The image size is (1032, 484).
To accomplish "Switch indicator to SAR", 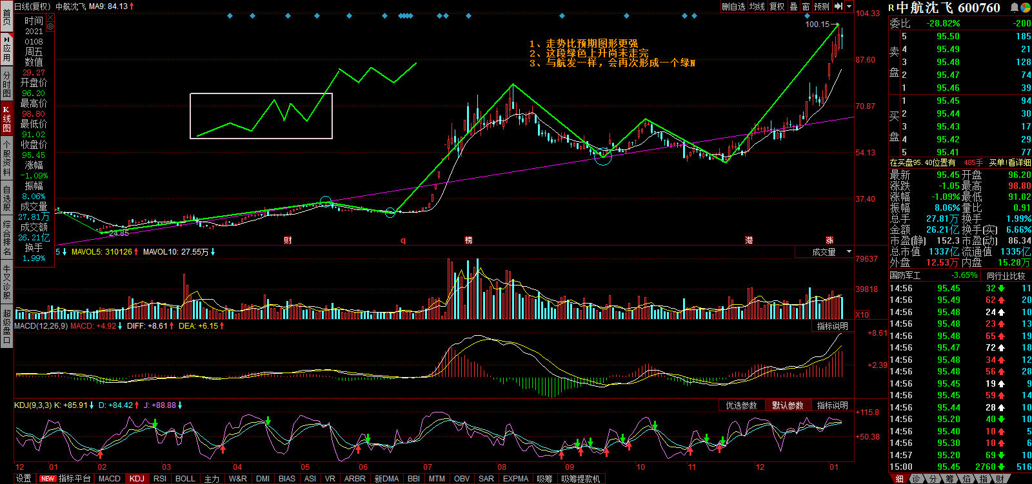I will coord(486,478).
